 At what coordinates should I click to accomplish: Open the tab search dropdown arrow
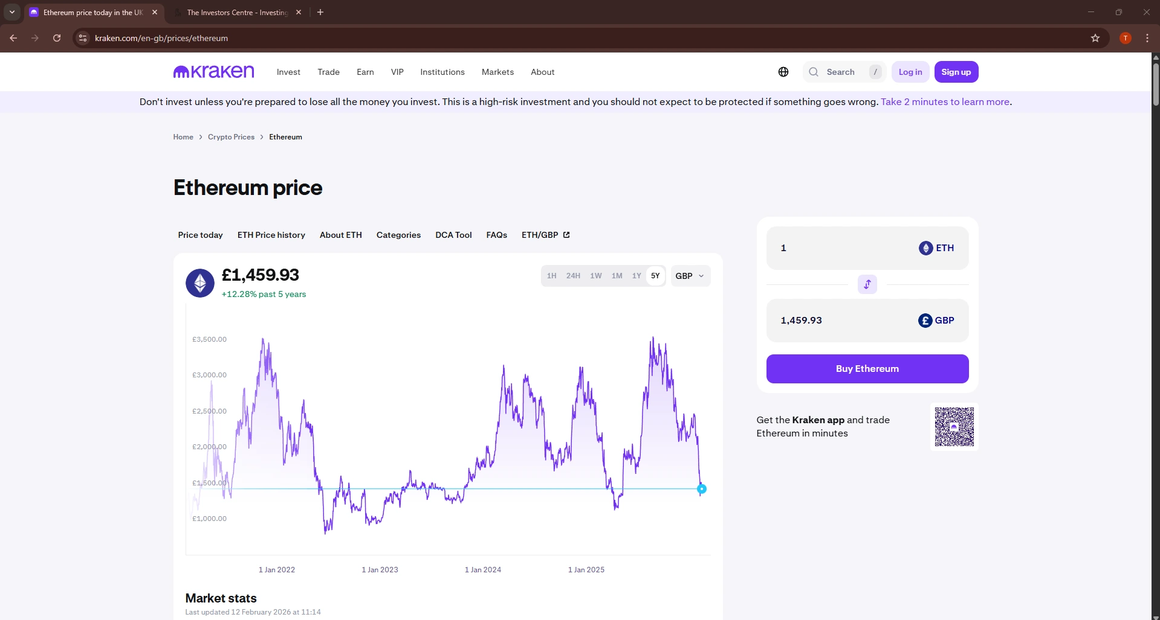point(12,12)
